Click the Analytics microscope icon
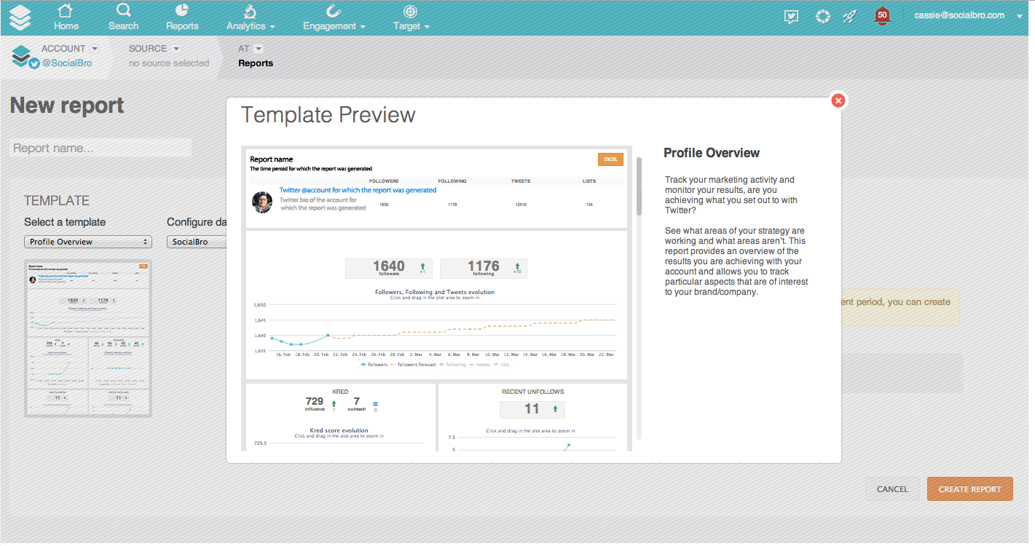Image resolution: width=1035 pixels, height=546 pixels. 250,10
